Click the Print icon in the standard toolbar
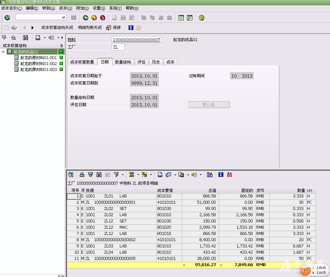The height and width of the screenshot is (277, 330). click(115, 18)
